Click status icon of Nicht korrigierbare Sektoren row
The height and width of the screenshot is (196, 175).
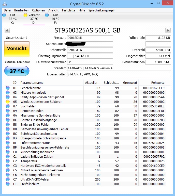coord(8,175)
